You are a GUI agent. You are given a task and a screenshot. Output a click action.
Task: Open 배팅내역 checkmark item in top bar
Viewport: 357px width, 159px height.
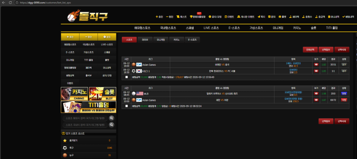(348, 17)
